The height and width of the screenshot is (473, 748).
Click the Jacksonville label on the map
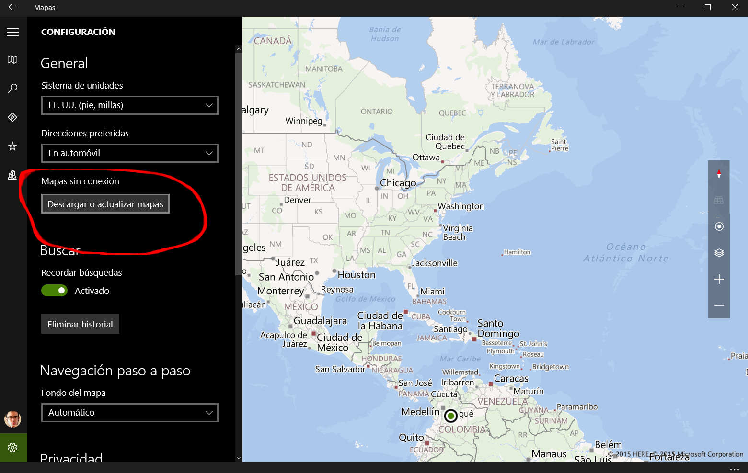435,263
